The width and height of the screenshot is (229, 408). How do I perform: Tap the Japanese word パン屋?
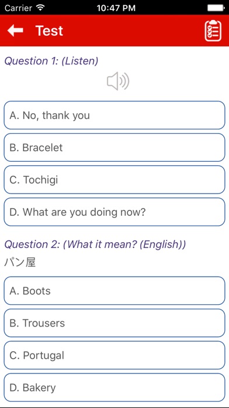(20, 263)
